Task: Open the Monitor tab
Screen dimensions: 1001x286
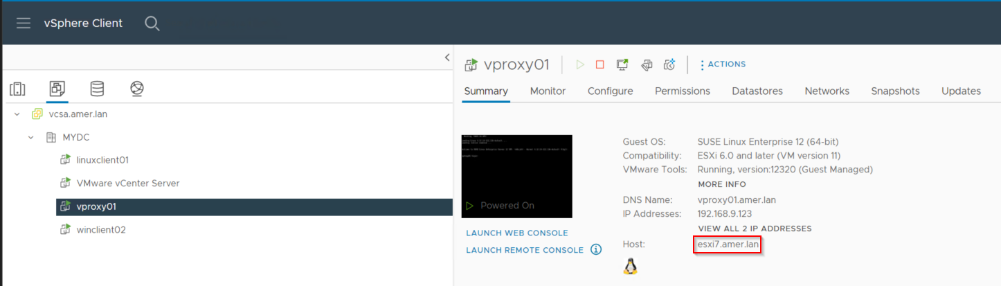Action: tap(548, 91)
